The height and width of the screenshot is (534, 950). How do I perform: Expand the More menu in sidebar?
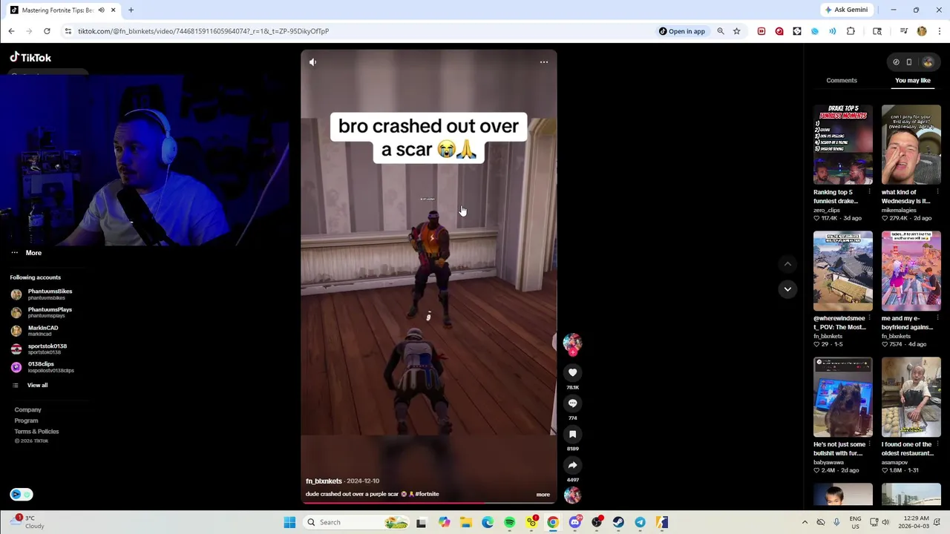pyautogui.click(x=27, y=253)
